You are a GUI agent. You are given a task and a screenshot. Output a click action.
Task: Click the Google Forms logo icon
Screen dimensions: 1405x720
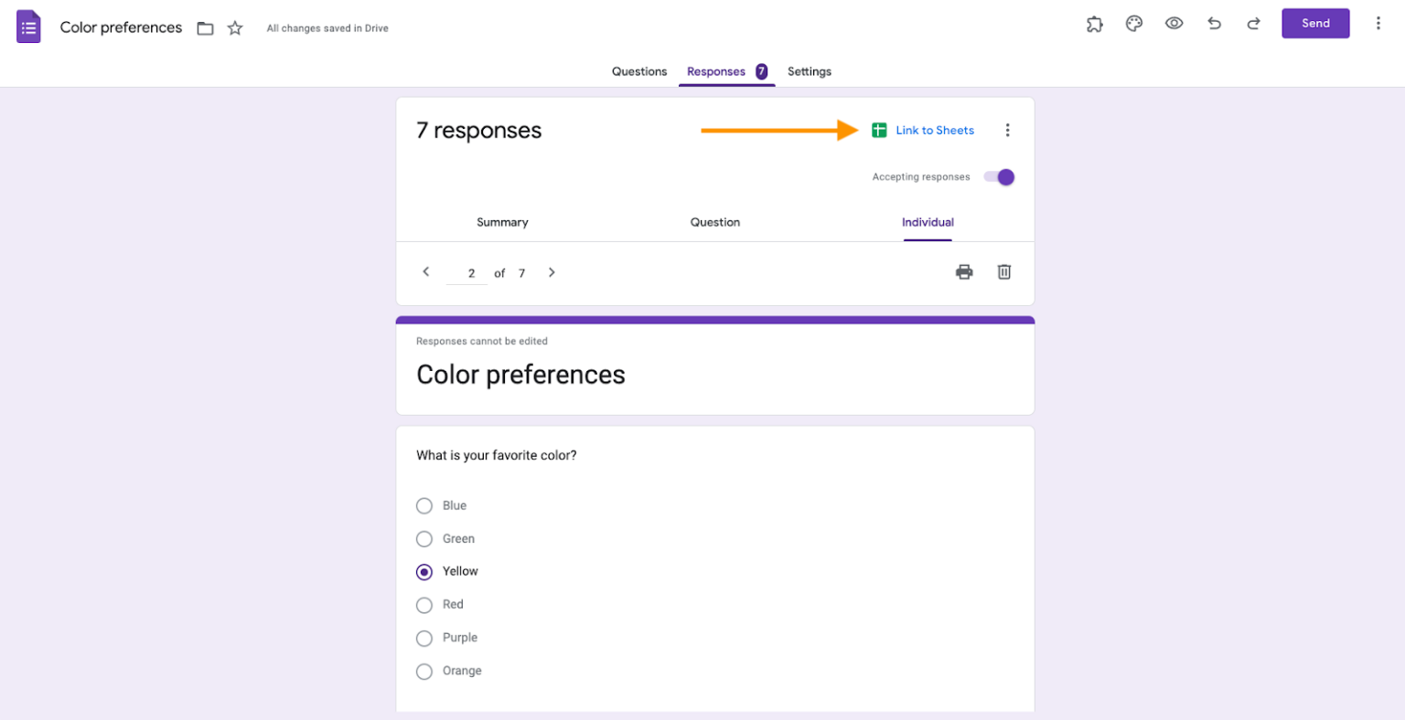click(28, 26)
